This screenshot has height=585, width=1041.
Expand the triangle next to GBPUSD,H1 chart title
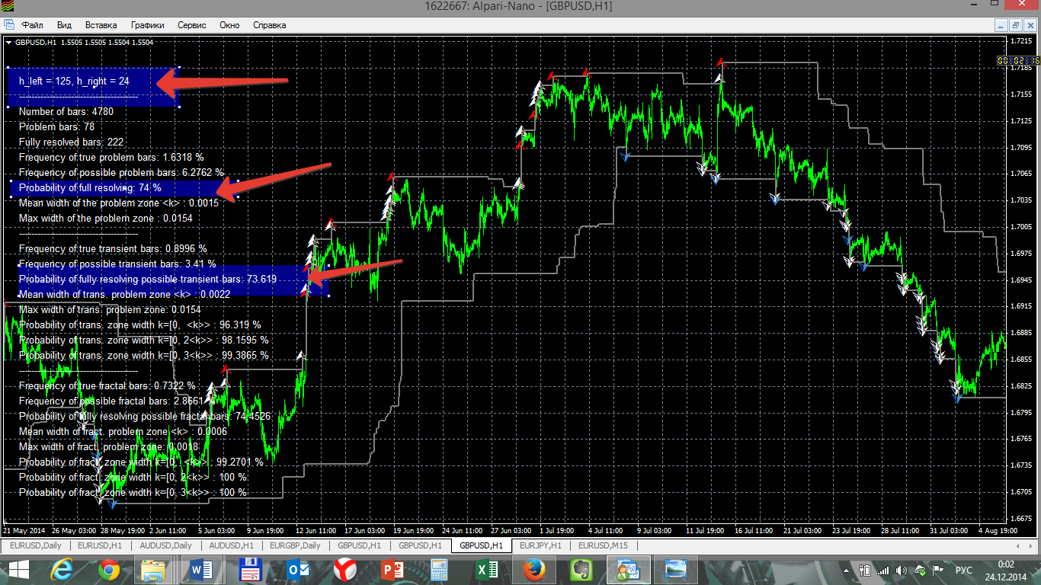click(9, 43)
